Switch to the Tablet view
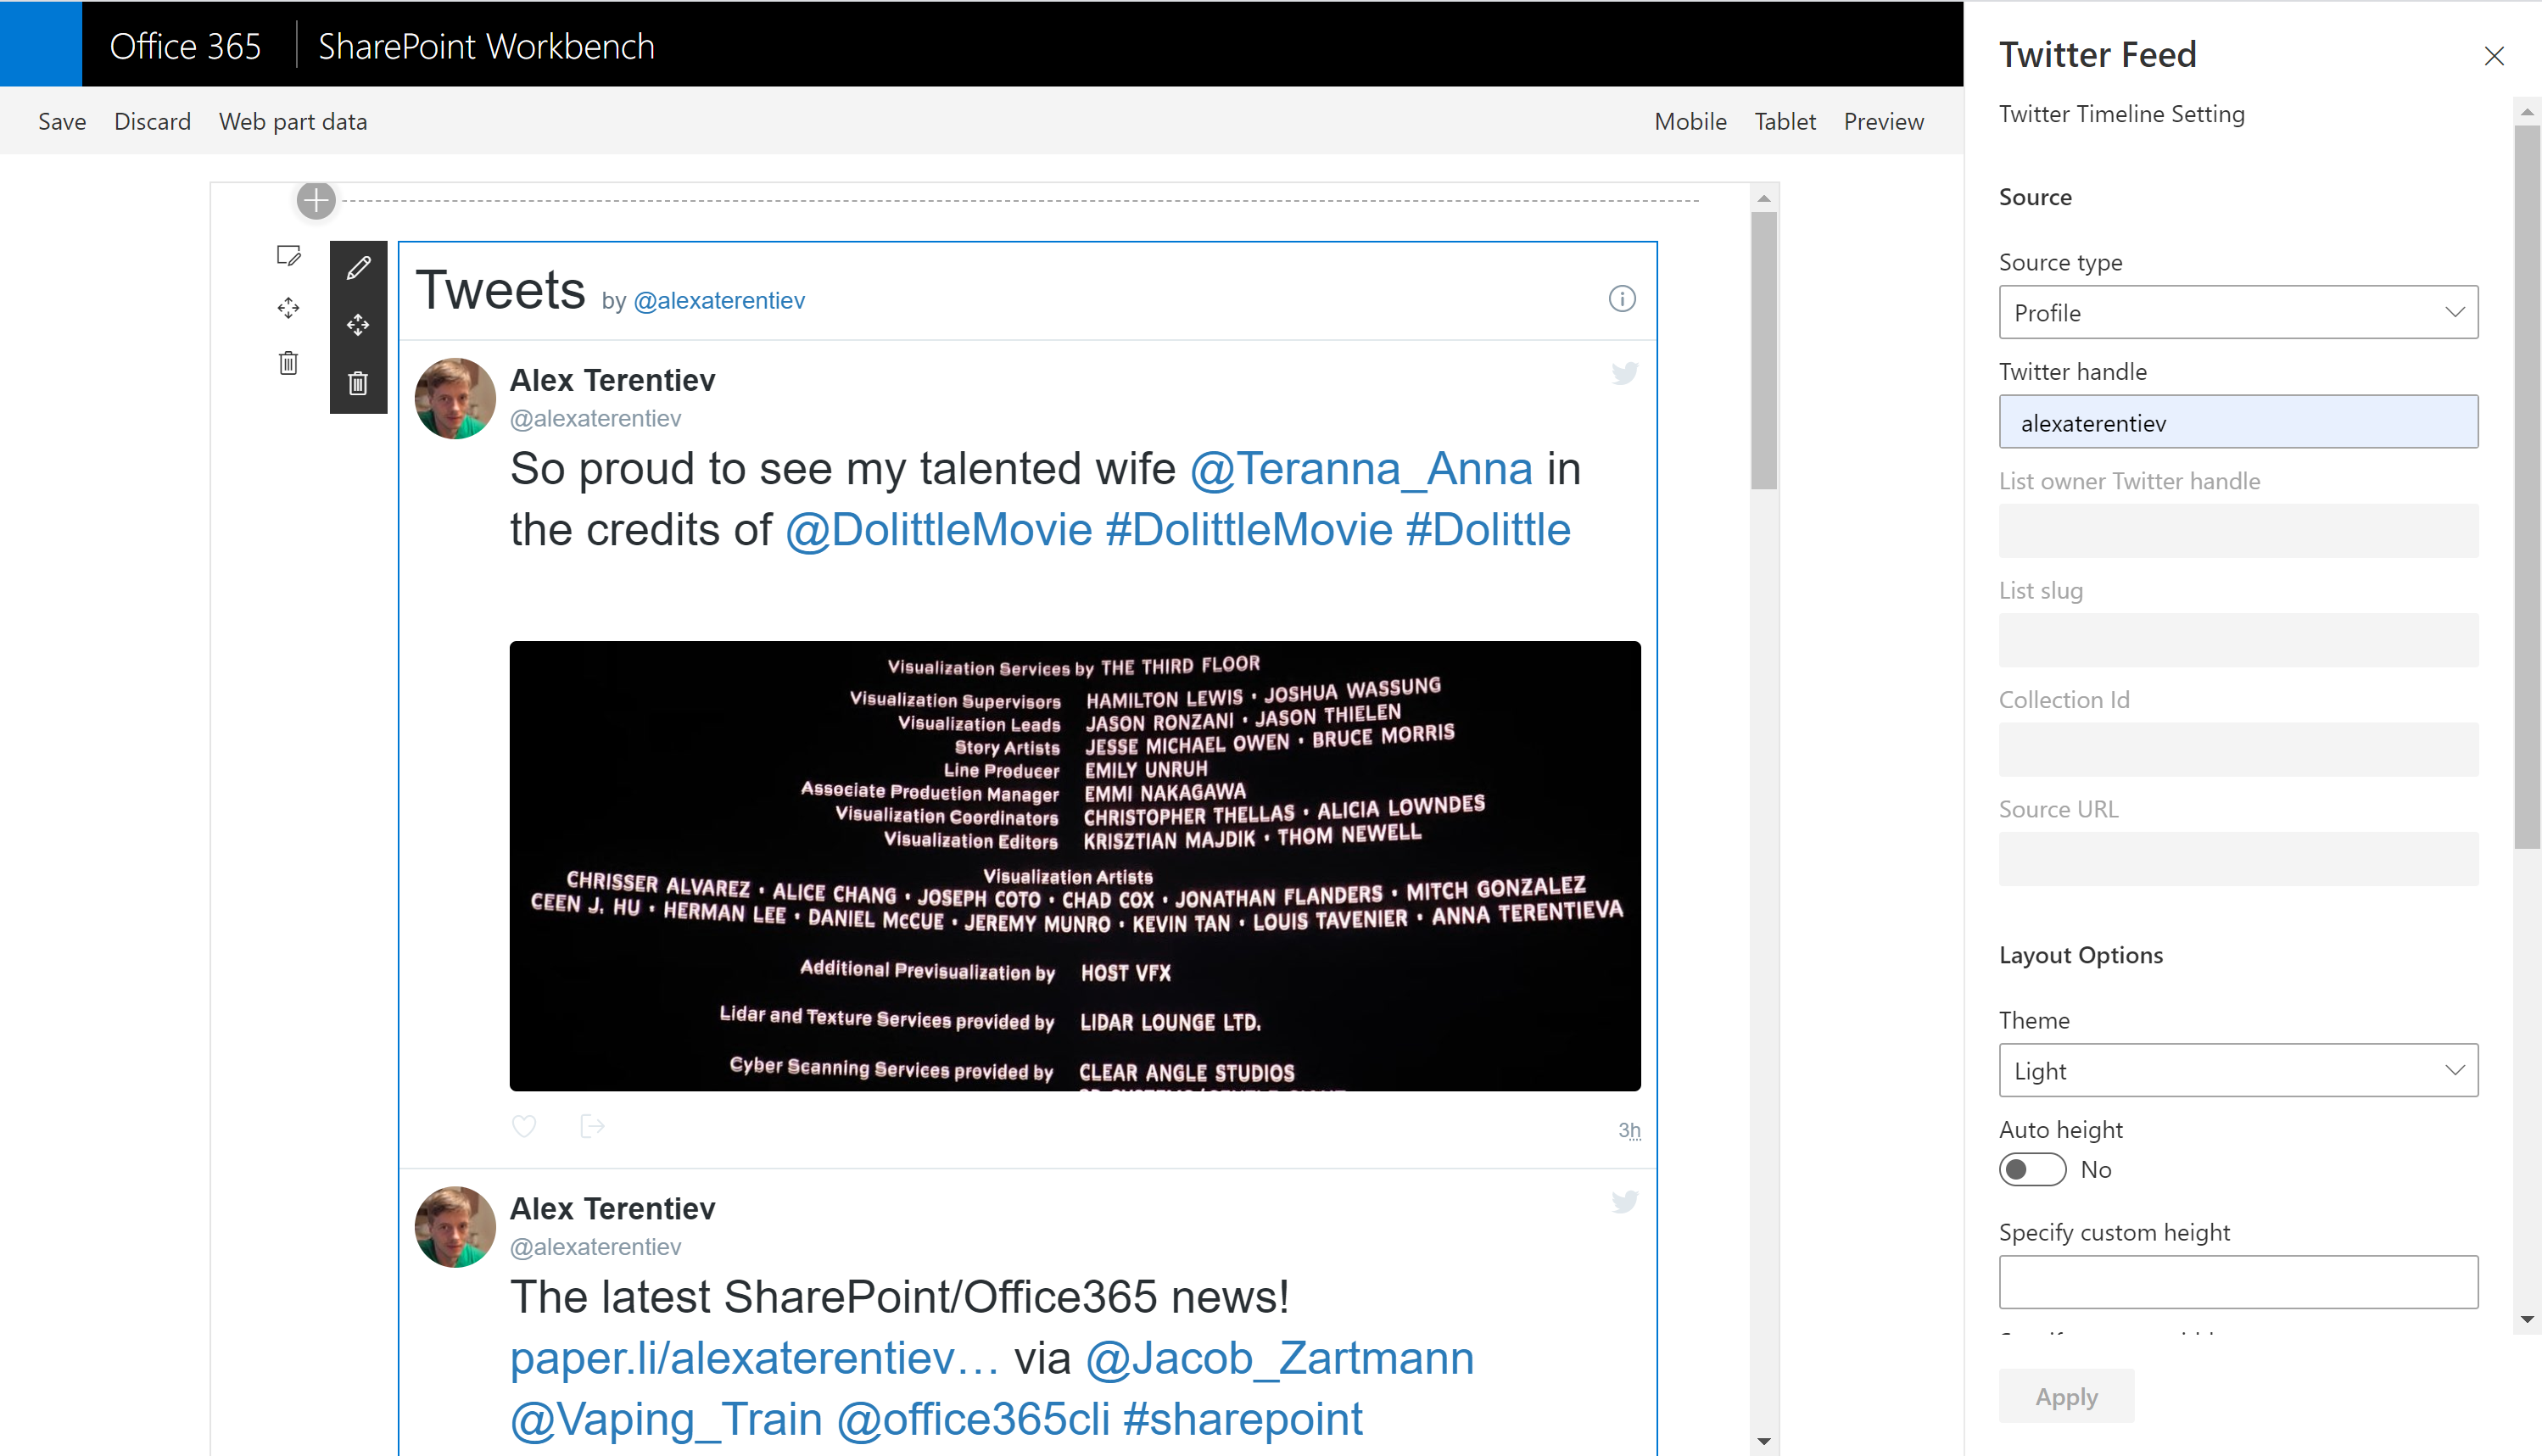2542x1456 pixels. 1784,122
